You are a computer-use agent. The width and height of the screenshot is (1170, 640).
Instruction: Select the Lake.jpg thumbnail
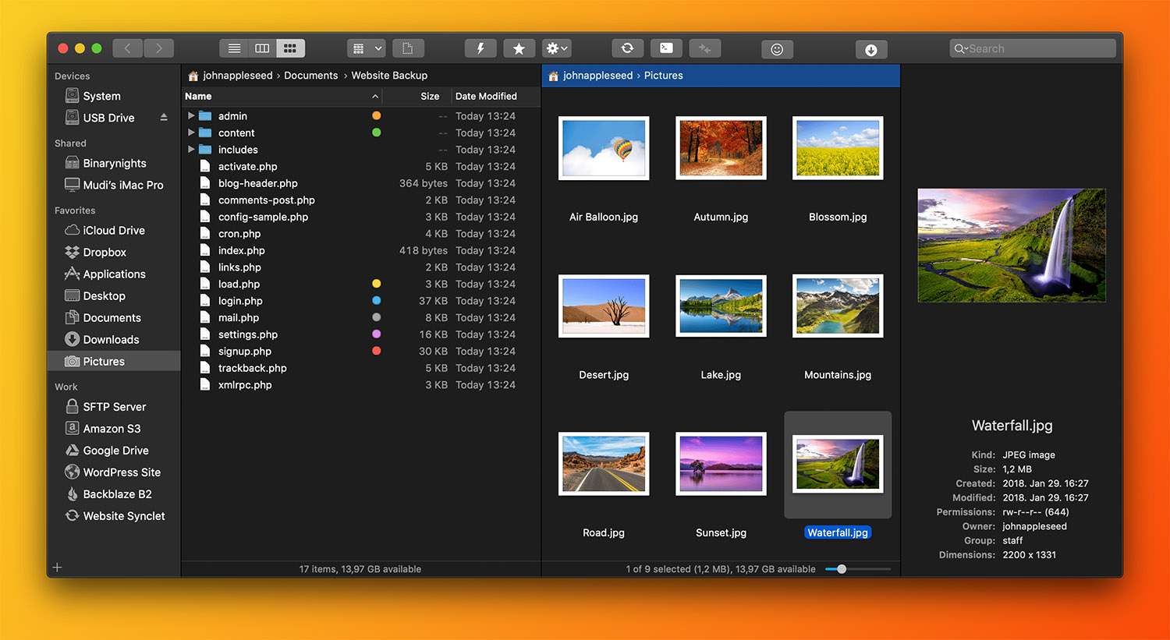(721, 306)
